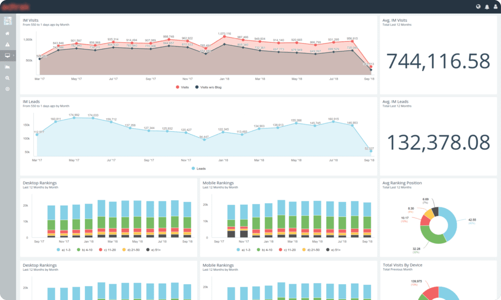Click the 1,070,116 peak point on IM Visits
Screen dimensions: 501x300
coord(224,37)
